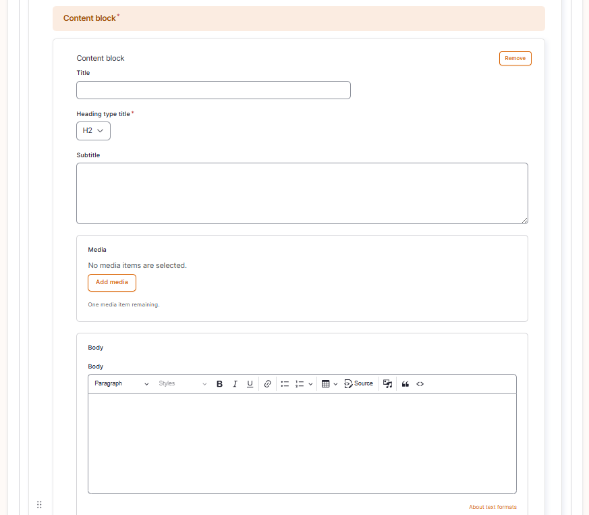
Task: Click the Remove button
Action: (x=515, y=58)
